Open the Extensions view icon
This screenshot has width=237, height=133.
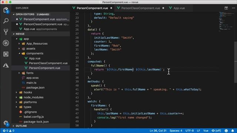click(6, 54)
